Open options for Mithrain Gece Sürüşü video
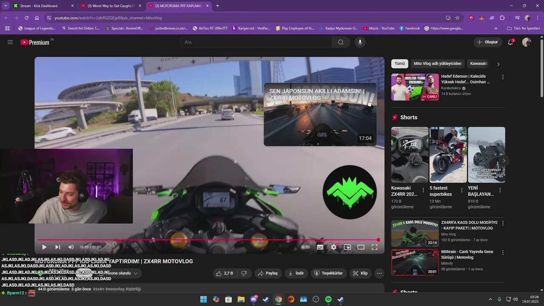544x306 pixels. click(x=503, y=252)
